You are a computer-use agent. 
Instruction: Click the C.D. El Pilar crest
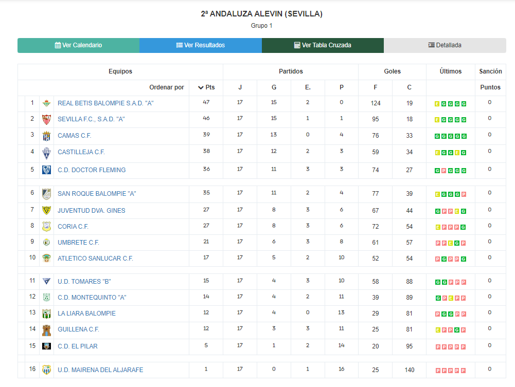[x=47, y=346]
